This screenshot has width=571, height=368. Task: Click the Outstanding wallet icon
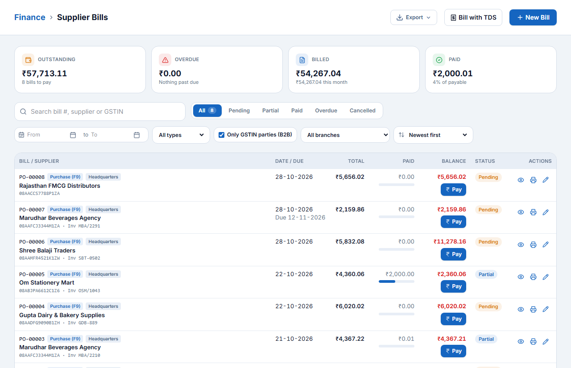pyautogui.click(x=28, y=60)
